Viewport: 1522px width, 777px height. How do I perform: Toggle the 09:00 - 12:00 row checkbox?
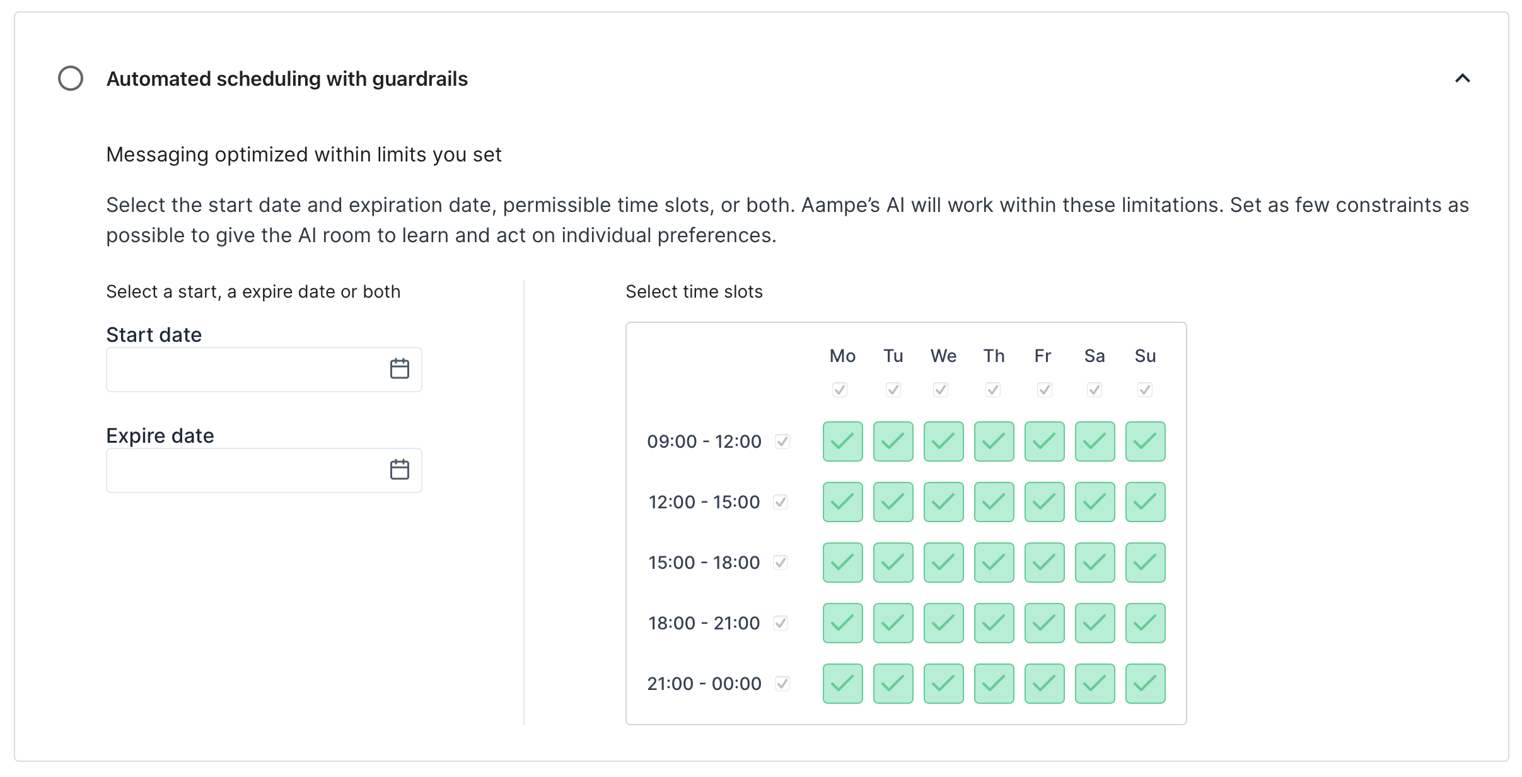782,441
